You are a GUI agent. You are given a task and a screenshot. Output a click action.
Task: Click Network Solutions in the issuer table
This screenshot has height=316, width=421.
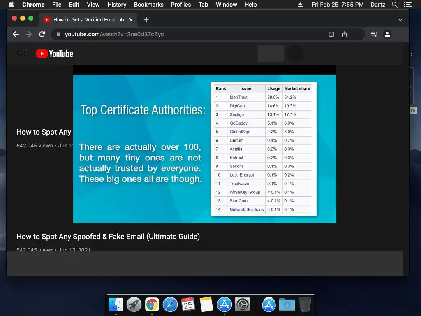point(247,209)
